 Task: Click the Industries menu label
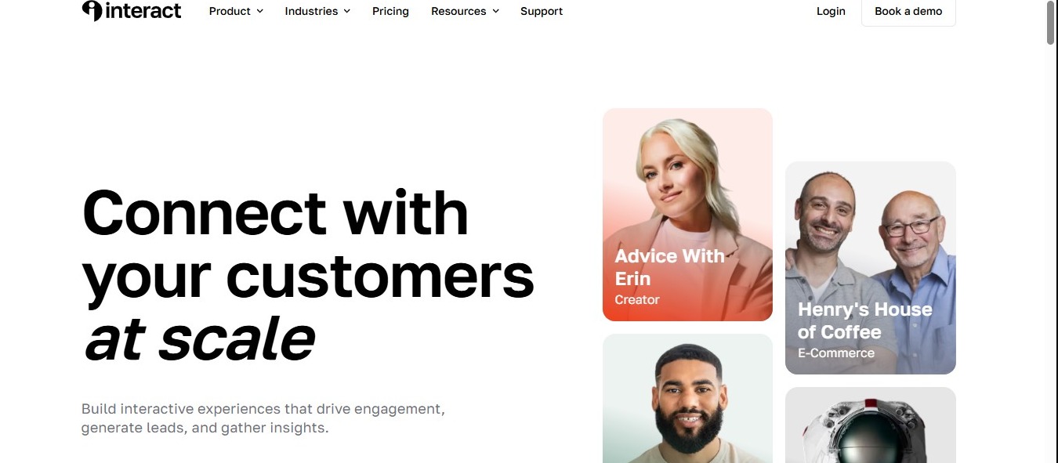[311, 11]
